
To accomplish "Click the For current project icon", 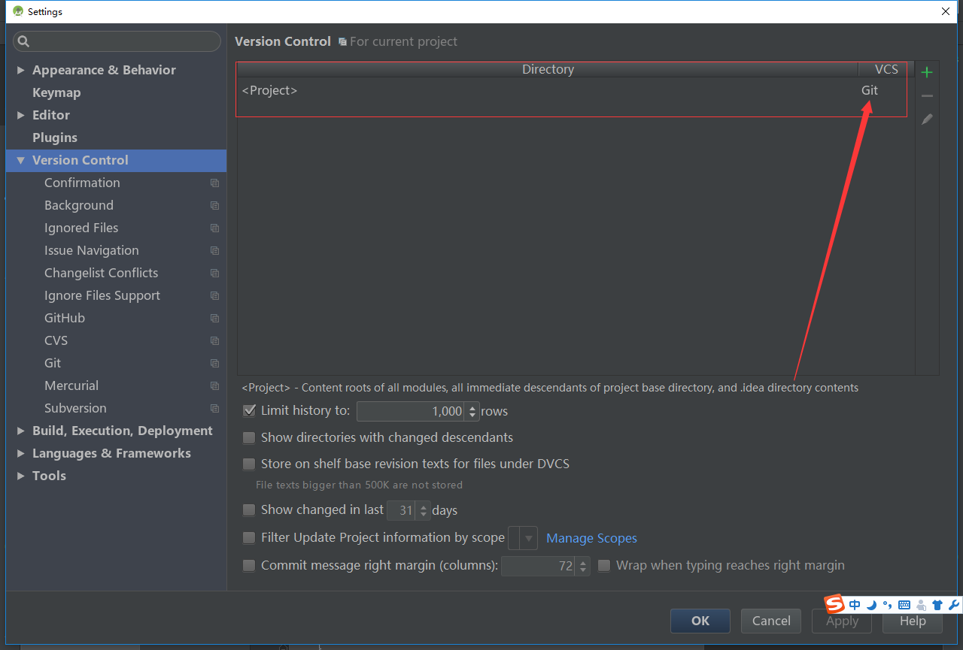I will pyautogui.click(x=342, y=42).
